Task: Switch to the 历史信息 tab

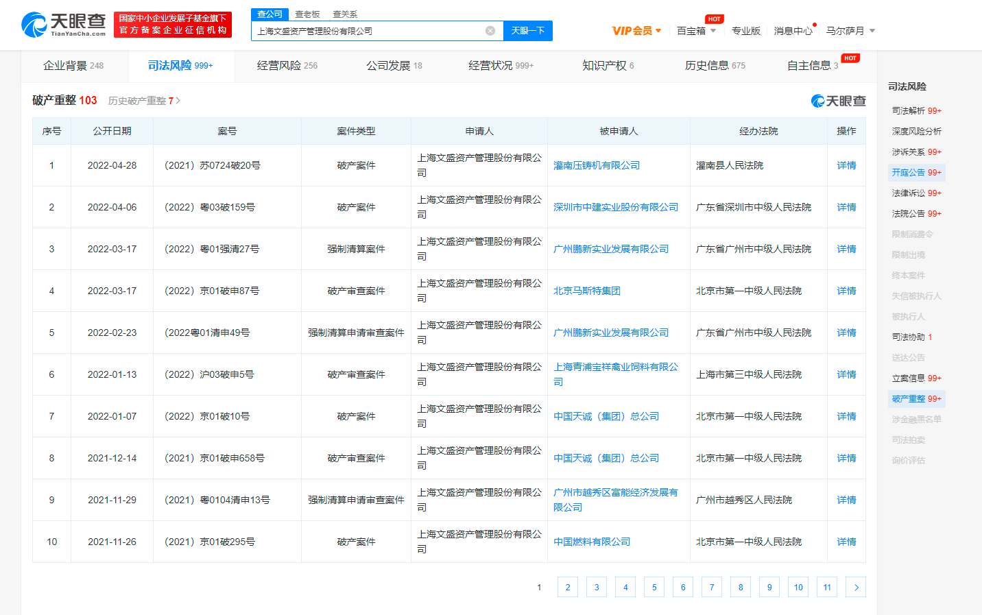Action: point(715,66)
